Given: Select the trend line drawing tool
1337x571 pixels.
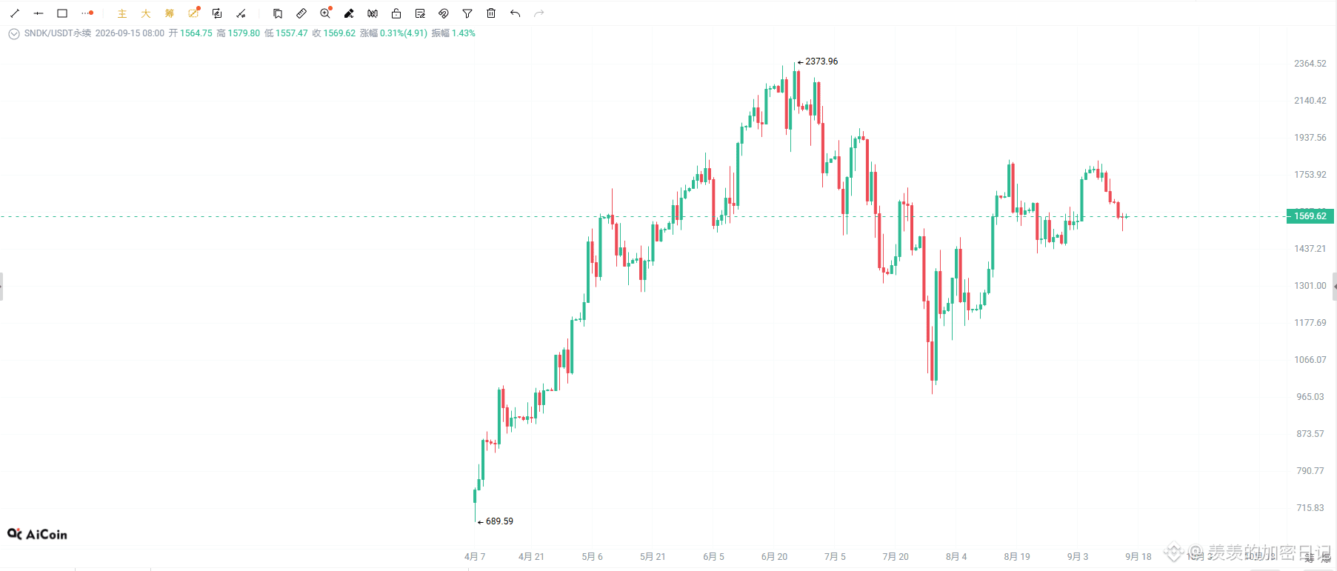Looking at the screenshot, I should click(x=15, y=13).
